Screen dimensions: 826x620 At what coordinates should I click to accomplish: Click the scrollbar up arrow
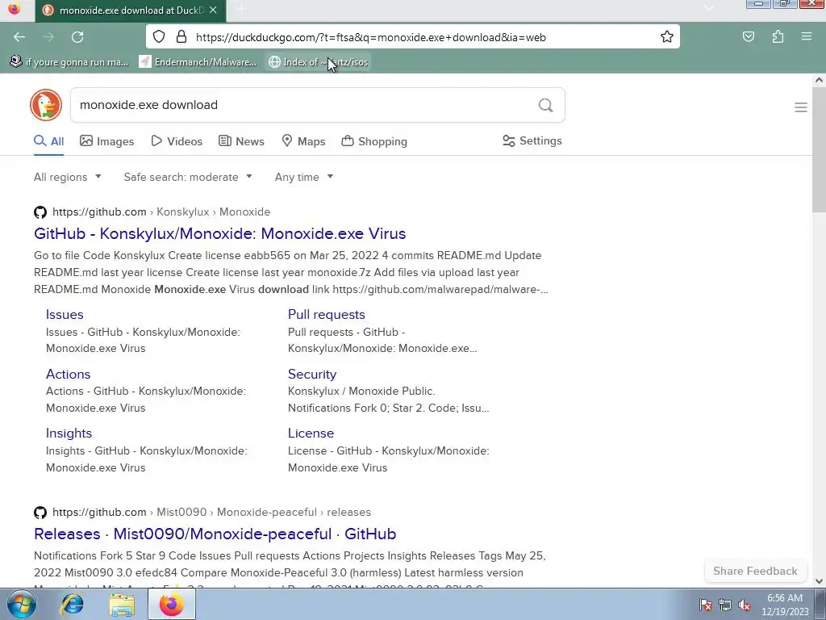coord(819,80)
